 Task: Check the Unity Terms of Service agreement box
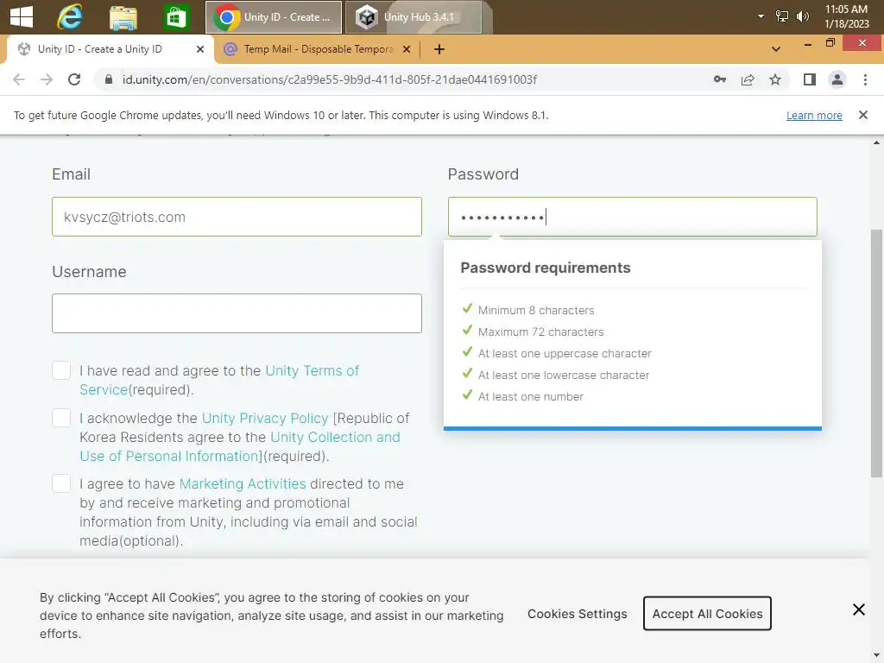(61, 370)
